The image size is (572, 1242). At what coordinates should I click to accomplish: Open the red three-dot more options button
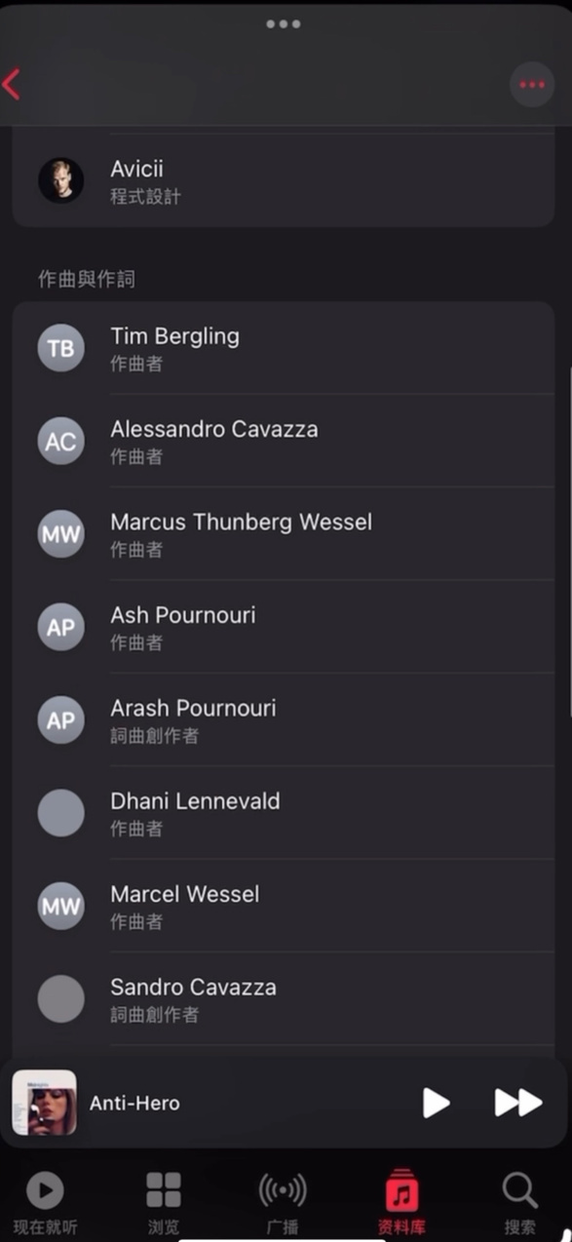point(532,85)
